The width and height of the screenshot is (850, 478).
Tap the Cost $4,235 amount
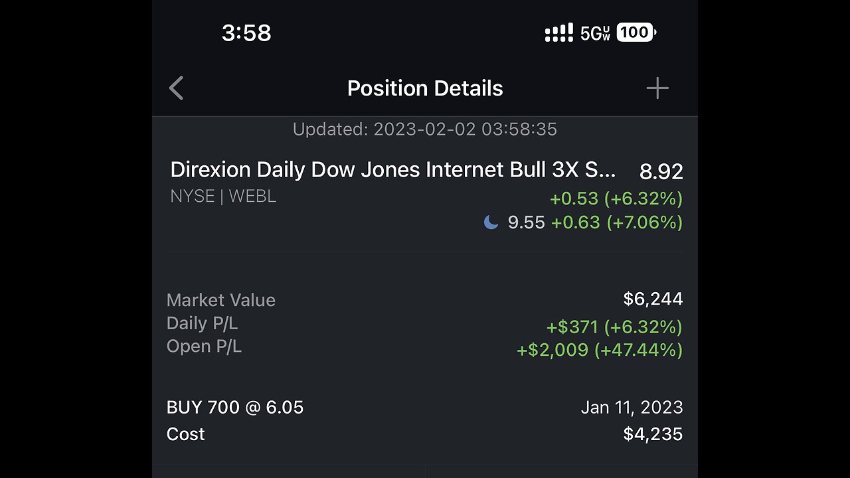pos(653,434)
